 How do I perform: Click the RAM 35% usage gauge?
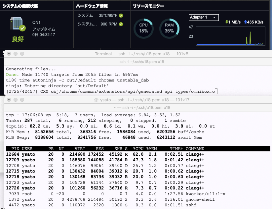click(169, 28)
